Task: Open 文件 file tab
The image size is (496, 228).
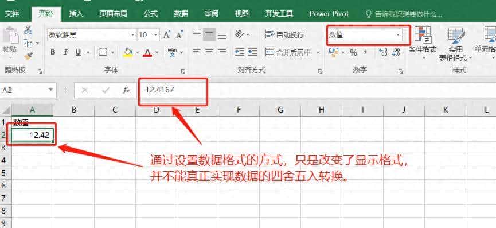Action: pyautogui.click(x=13, y=14)
